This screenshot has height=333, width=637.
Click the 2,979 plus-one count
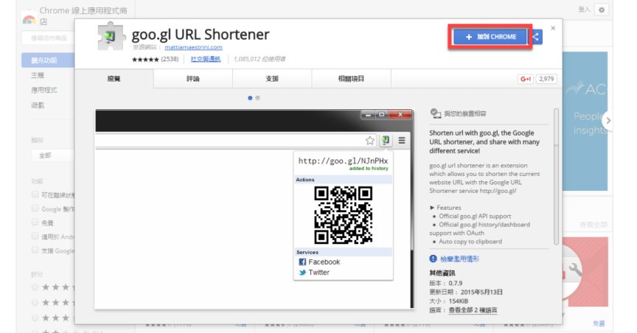546,79
